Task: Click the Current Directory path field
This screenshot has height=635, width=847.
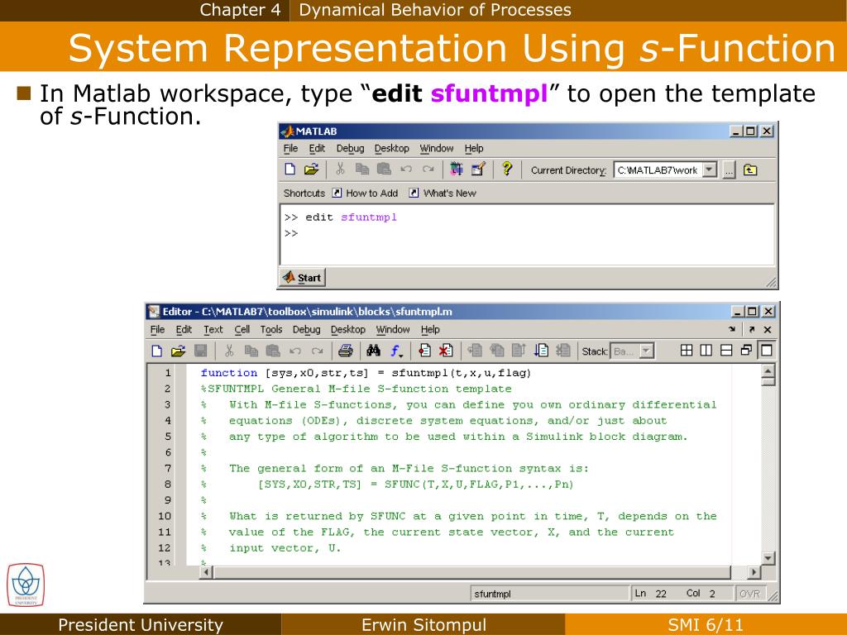Action: tap(658, 170)
